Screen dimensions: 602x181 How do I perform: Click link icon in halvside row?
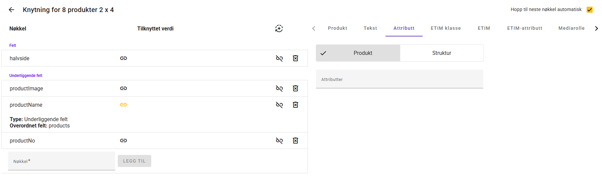pyautogui.click(x=123, y=58)
